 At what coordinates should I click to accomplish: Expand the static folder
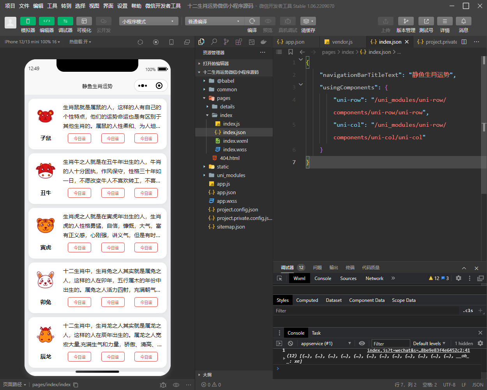coord(223,167)
